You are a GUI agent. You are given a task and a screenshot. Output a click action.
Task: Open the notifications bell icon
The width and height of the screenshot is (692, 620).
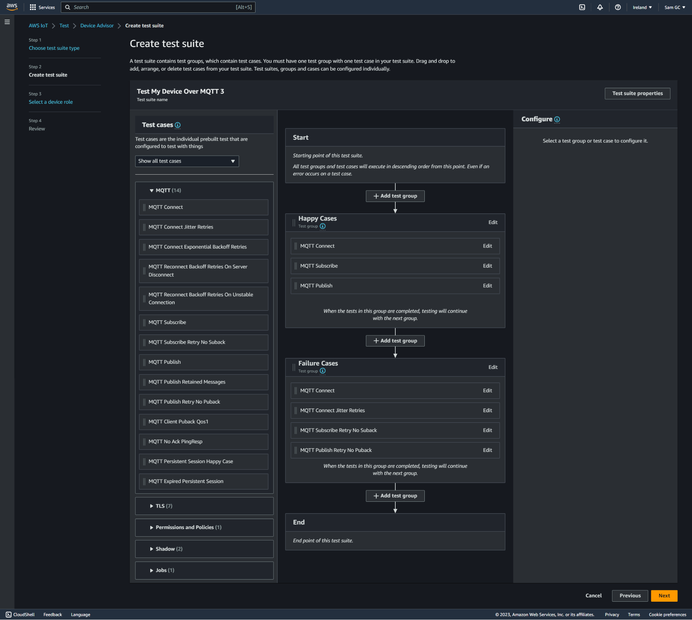pyautogui.click(x=600, y=7)
